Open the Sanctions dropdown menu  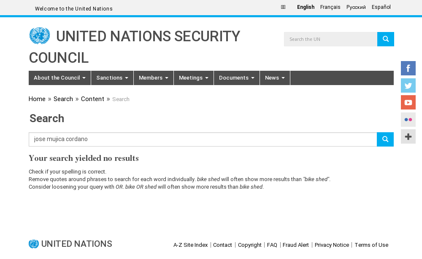coord(112,78)
